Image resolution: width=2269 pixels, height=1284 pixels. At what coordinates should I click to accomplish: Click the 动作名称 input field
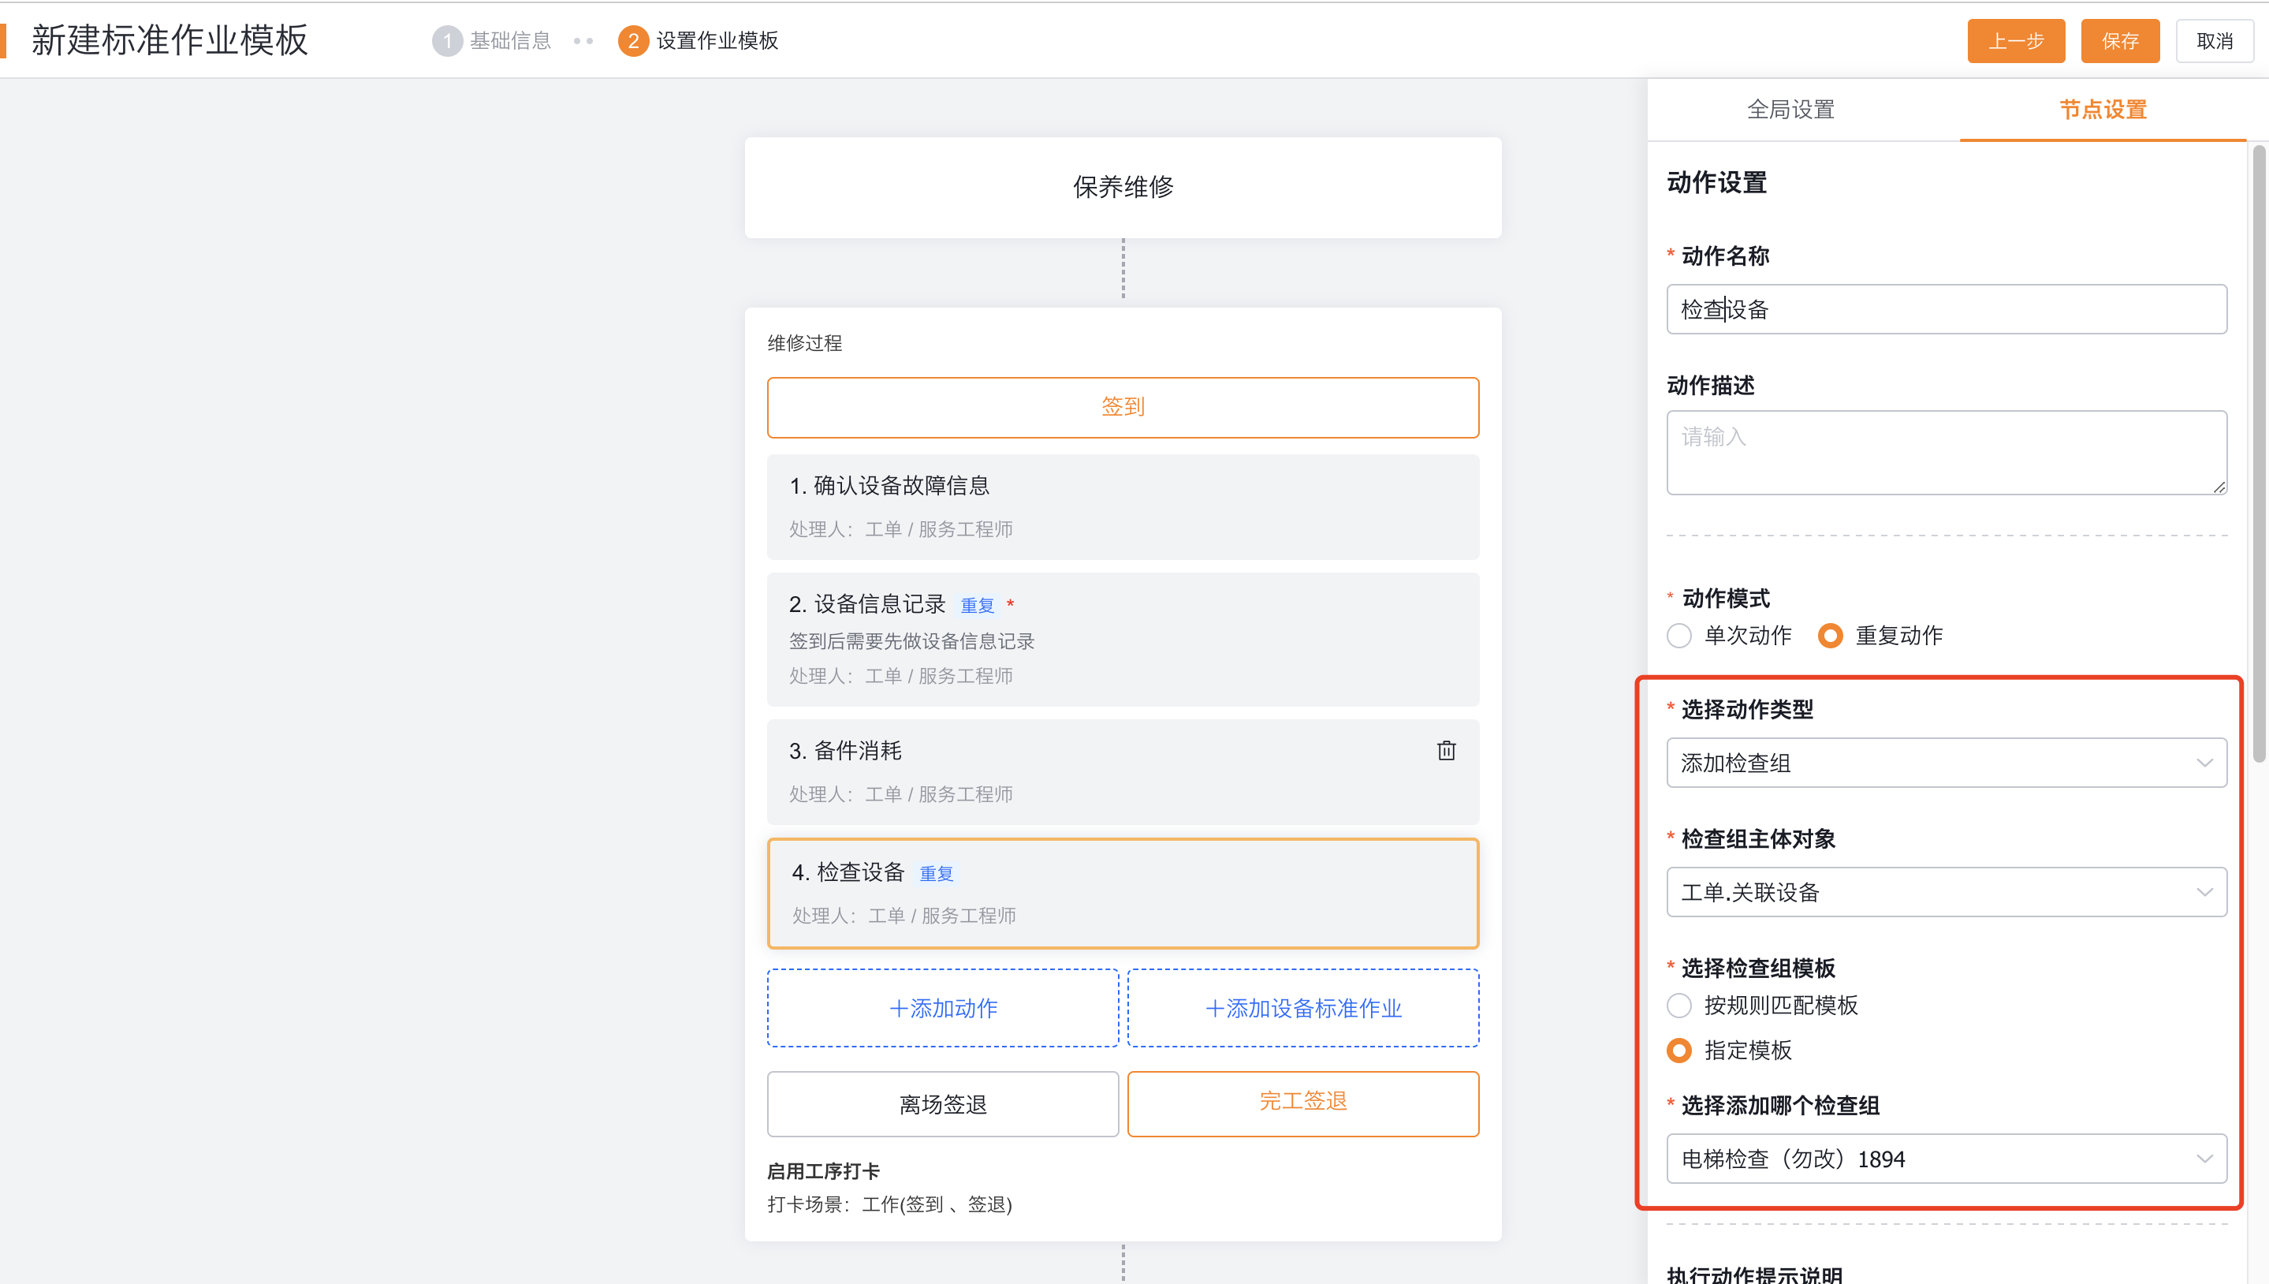point(1946,309)
